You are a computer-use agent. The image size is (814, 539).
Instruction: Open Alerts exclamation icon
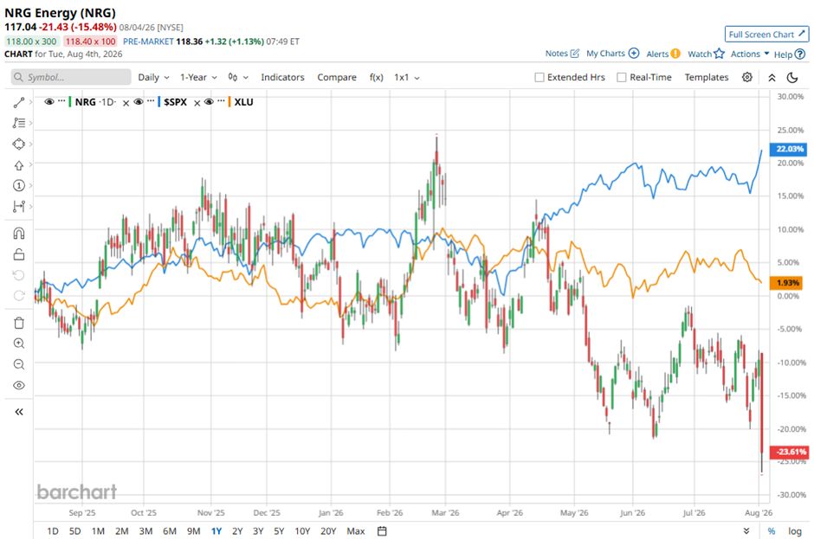pos(675,54)
